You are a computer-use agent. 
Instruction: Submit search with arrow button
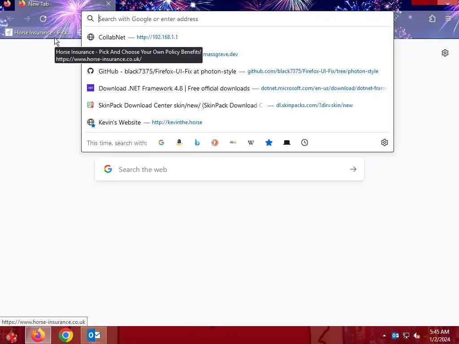353,169
